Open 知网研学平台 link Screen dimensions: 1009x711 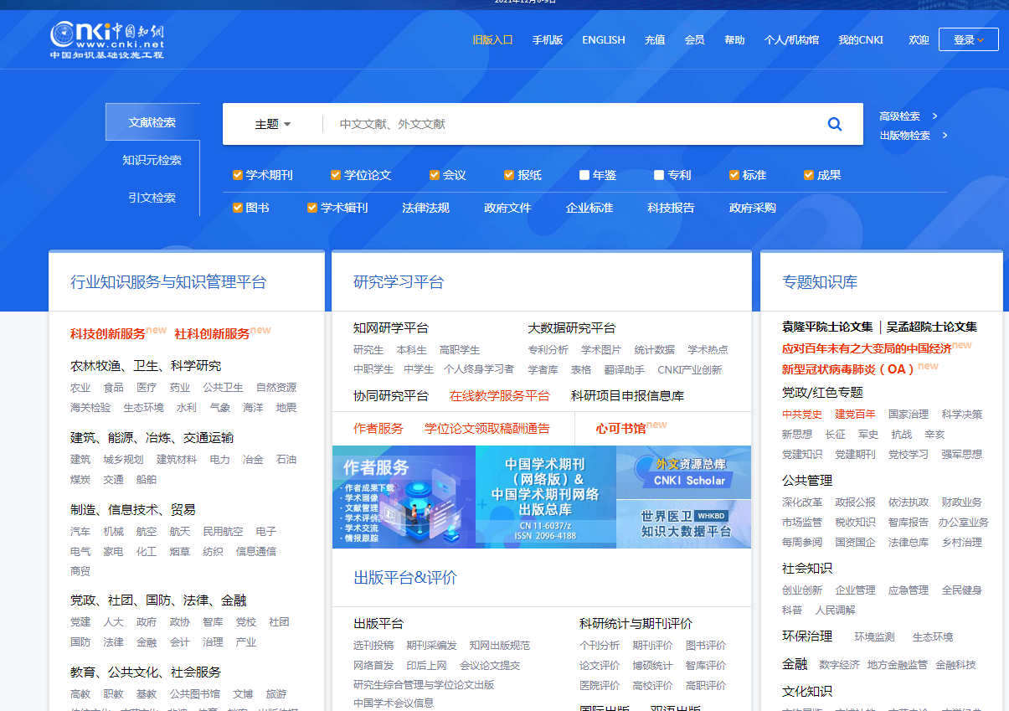pyautogui.click(x=391, y=327)
